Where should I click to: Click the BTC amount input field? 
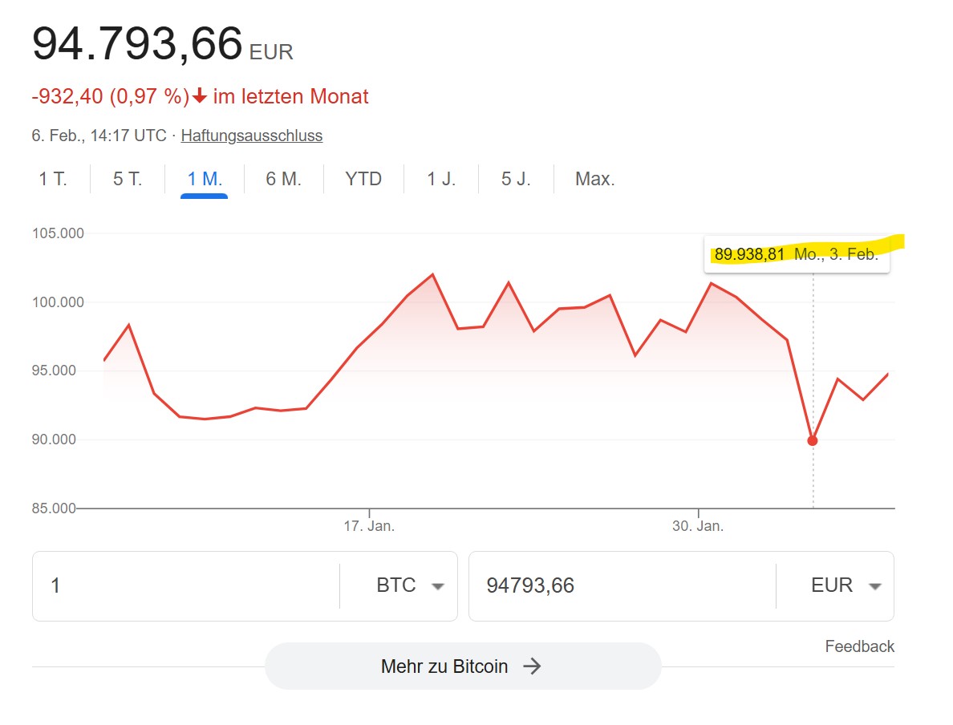pos(187,585)
